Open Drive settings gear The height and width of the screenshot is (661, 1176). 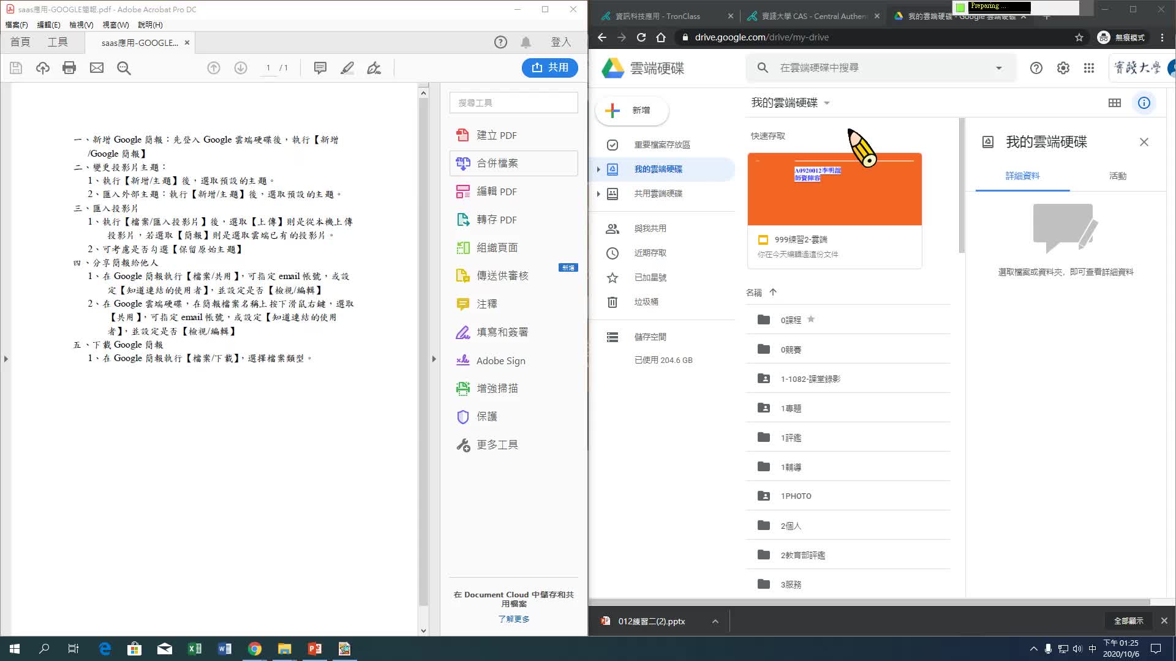coord(1063,68)
